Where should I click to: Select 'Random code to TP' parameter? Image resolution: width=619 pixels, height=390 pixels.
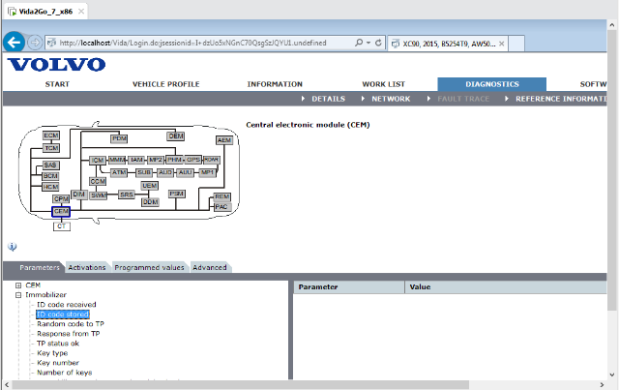pyautogui.click(x=71, y=324)
